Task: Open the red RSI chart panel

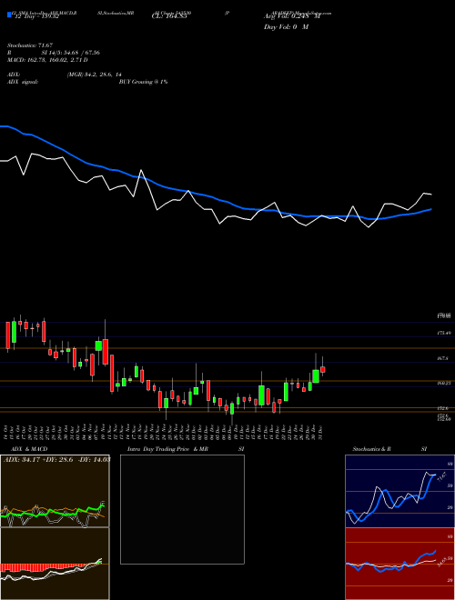Action: pos(399,564)
